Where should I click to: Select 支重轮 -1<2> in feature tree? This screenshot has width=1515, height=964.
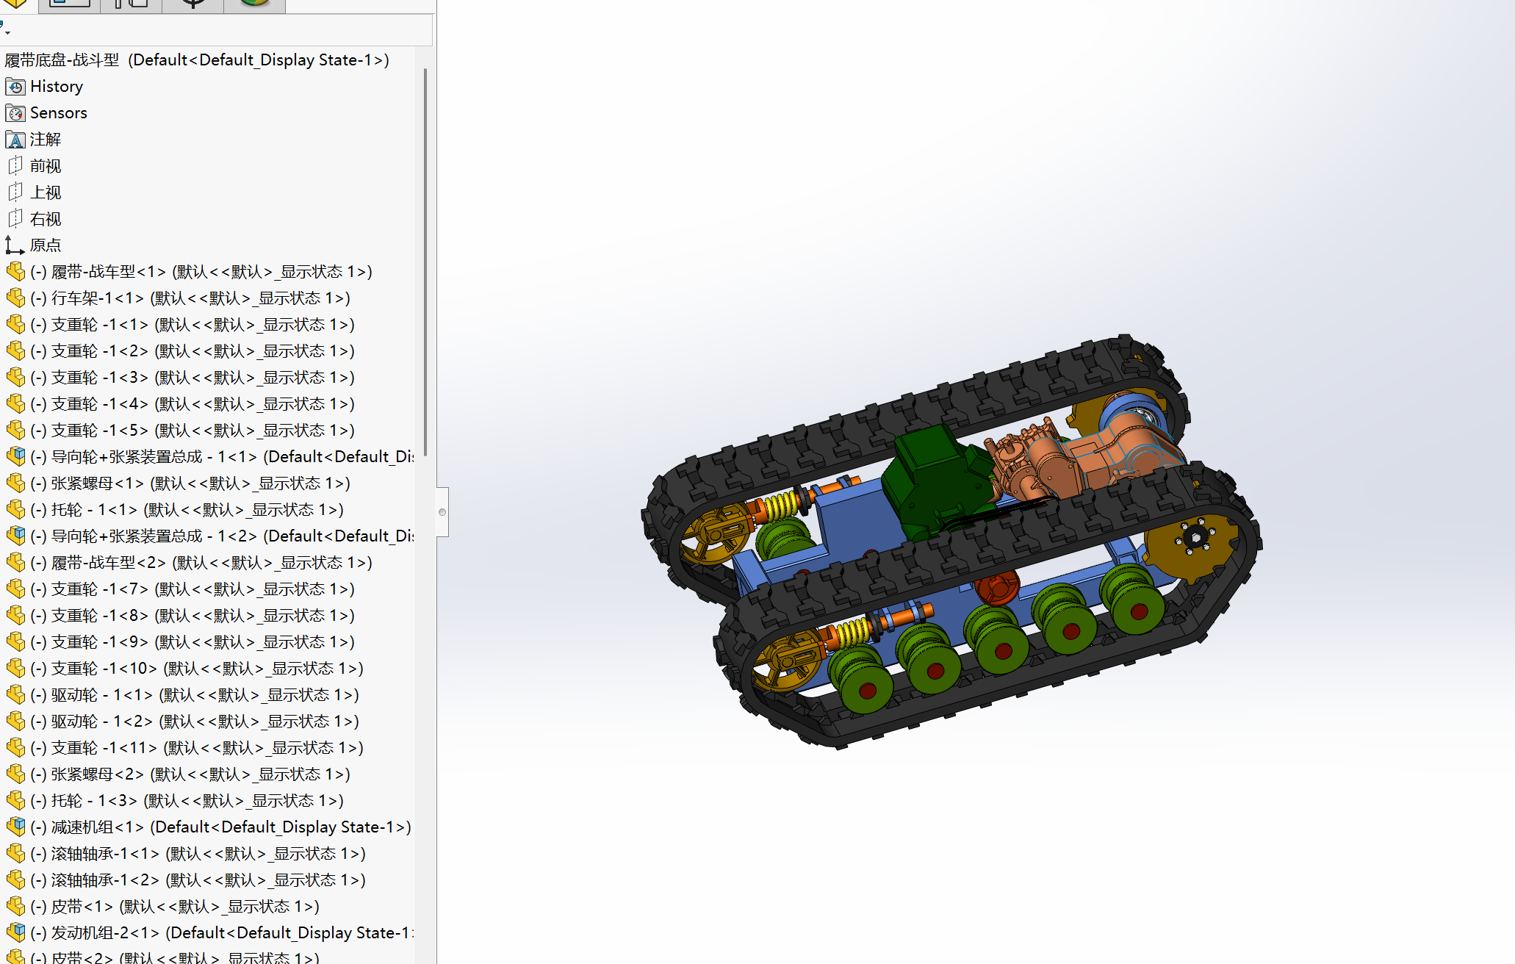click(192, 351)
